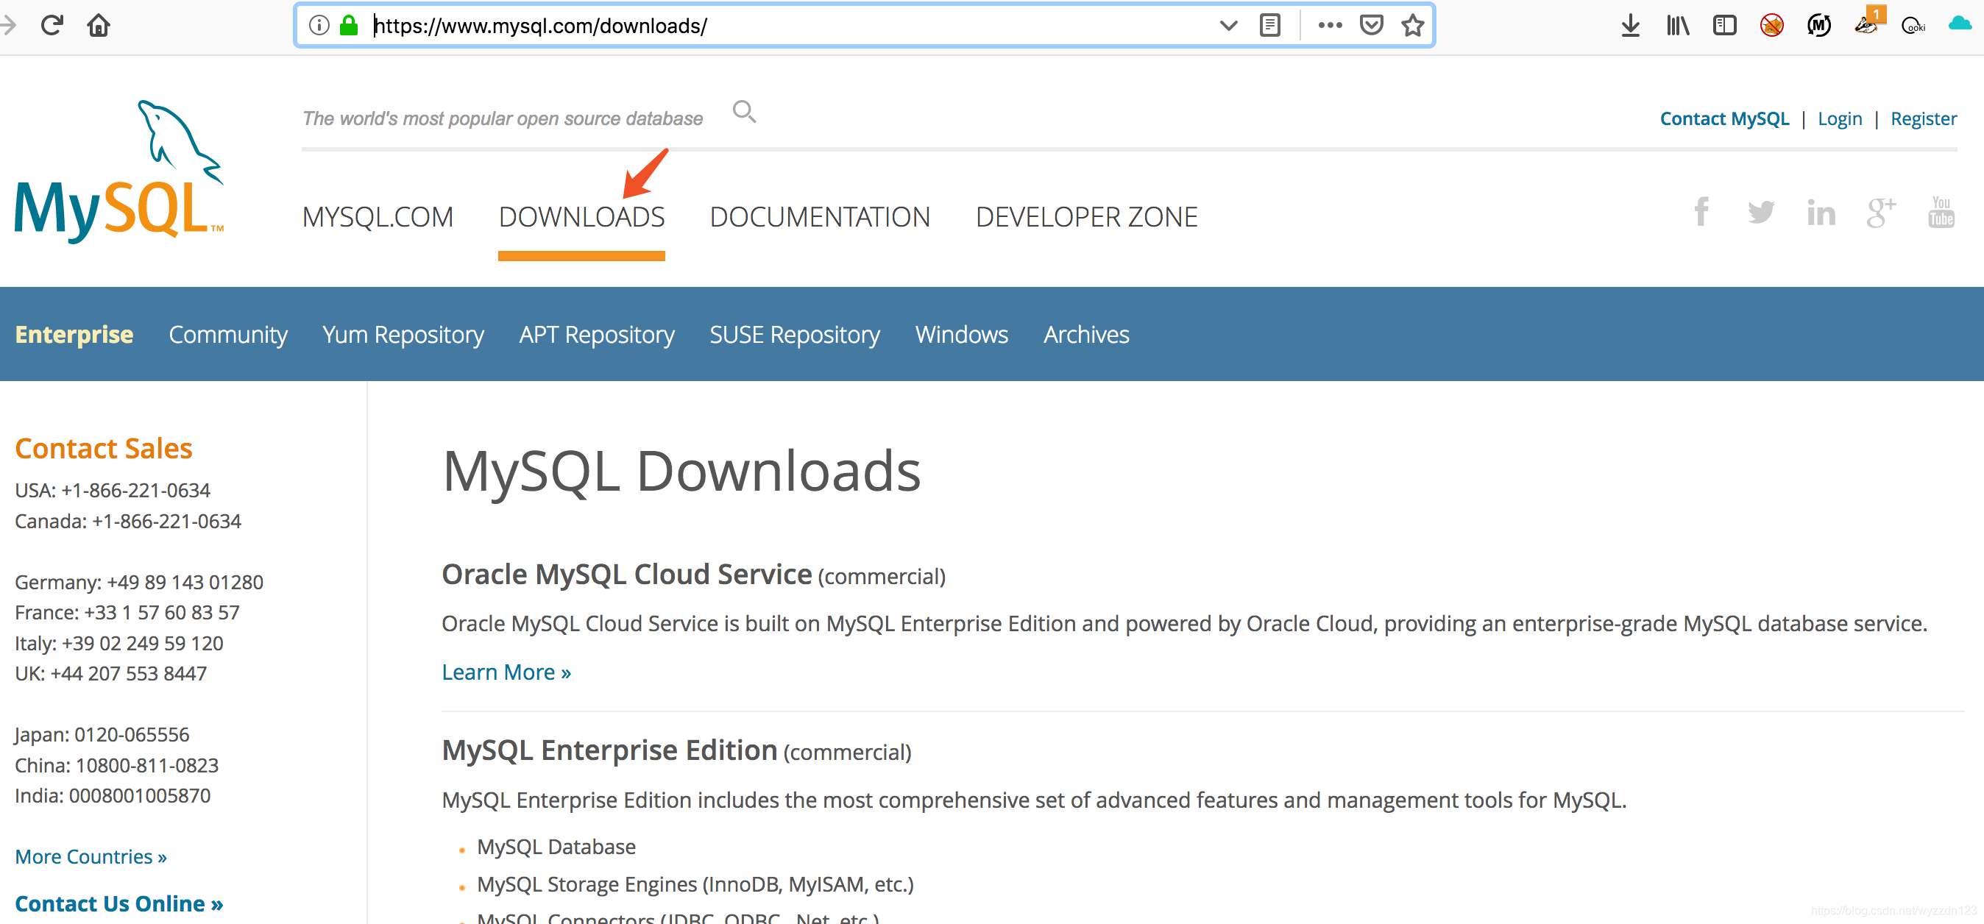Reload the page with the refresh icon
The image size is (1984, 924).
pos(52,26)
